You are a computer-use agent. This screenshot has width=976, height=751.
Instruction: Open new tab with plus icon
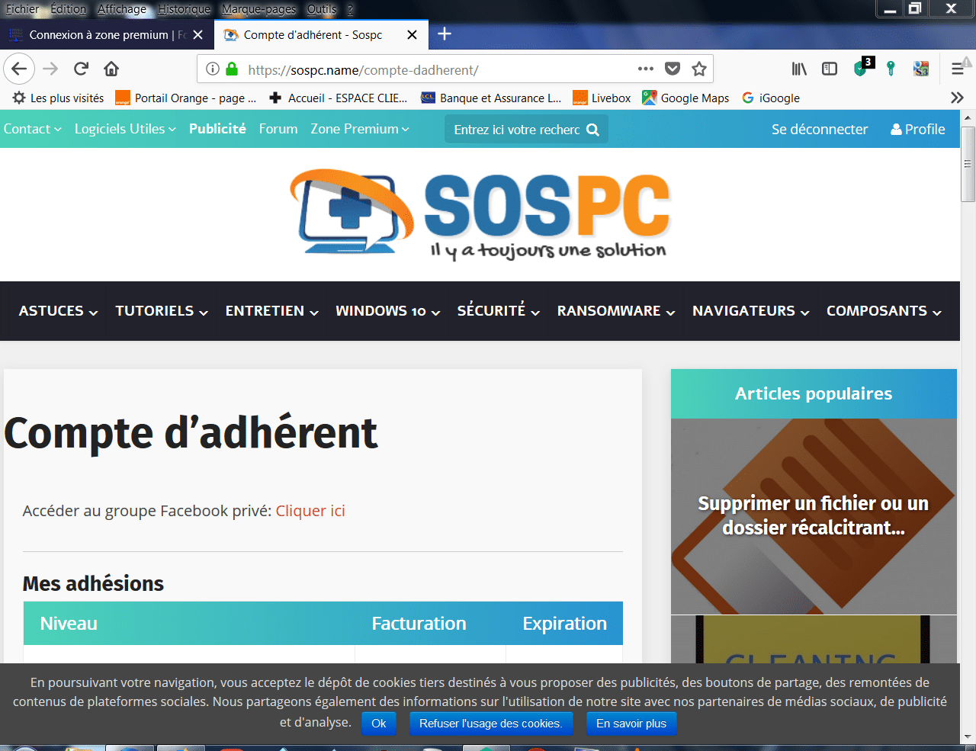click(x=445, y=34)
